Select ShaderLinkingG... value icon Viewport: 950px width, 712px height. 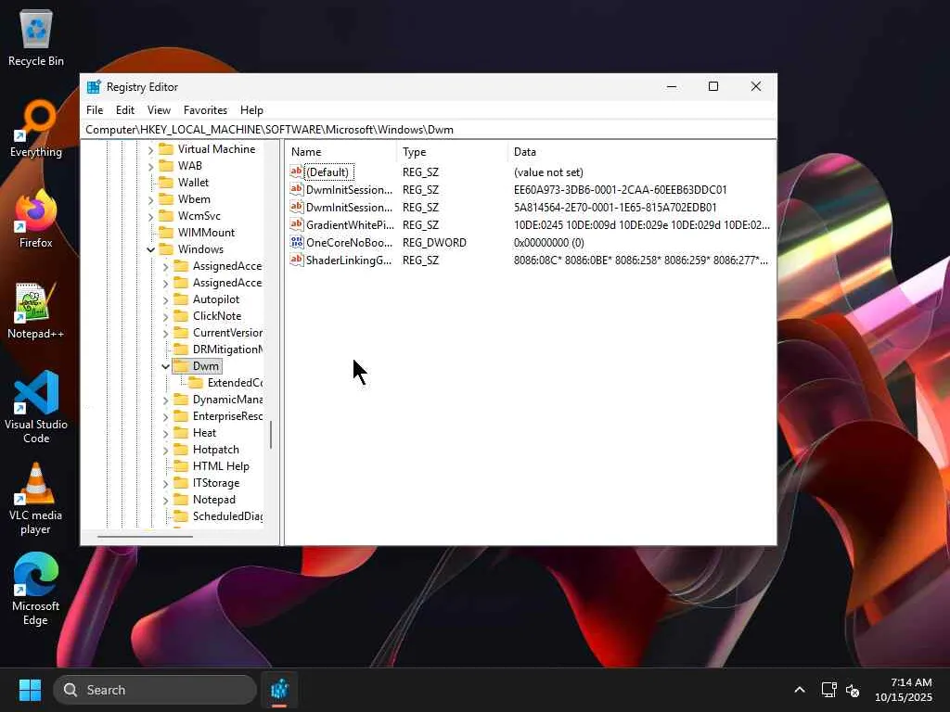(x=296, y=260)
